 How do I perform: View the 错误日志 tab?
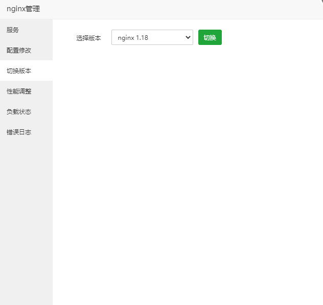point(26,132)
